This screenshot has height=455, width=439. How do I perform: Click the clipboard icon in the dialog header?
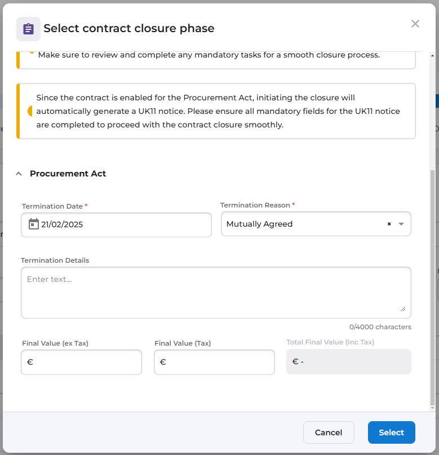click(x=28, y=29)
